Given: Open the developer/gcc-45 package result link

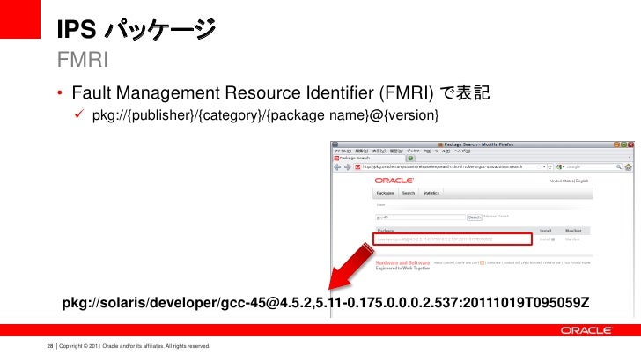Looking at the screenshot, I should 434,239.
